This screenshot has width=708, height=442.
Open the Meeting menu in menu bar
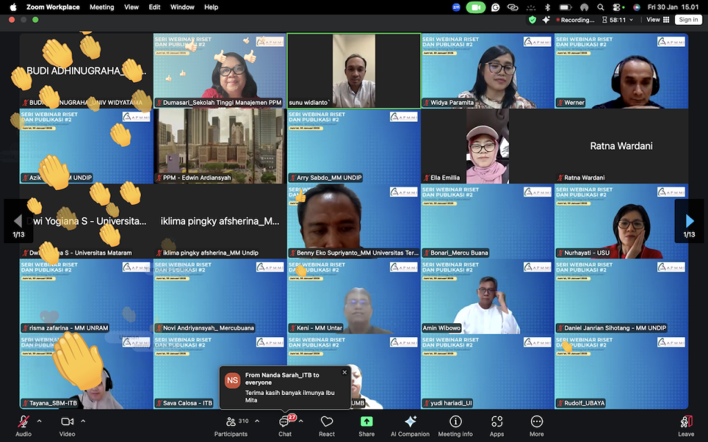[102, 7]
